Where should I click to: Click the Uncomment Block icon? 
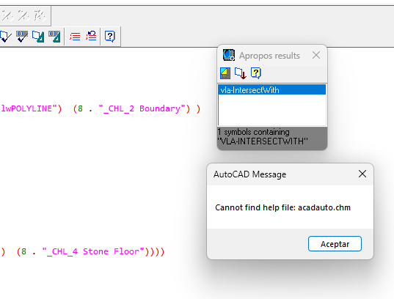[x=91, y=36]
